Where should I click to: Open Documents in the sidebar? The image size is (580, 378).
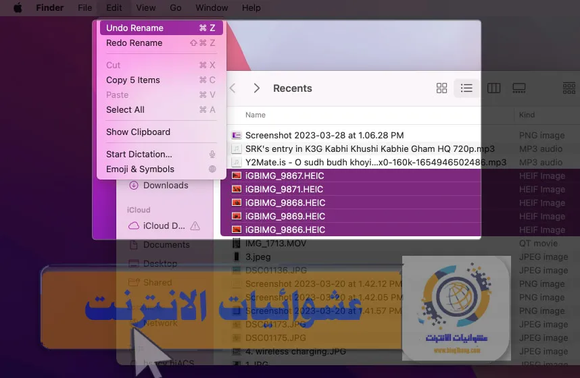(160, 244)
